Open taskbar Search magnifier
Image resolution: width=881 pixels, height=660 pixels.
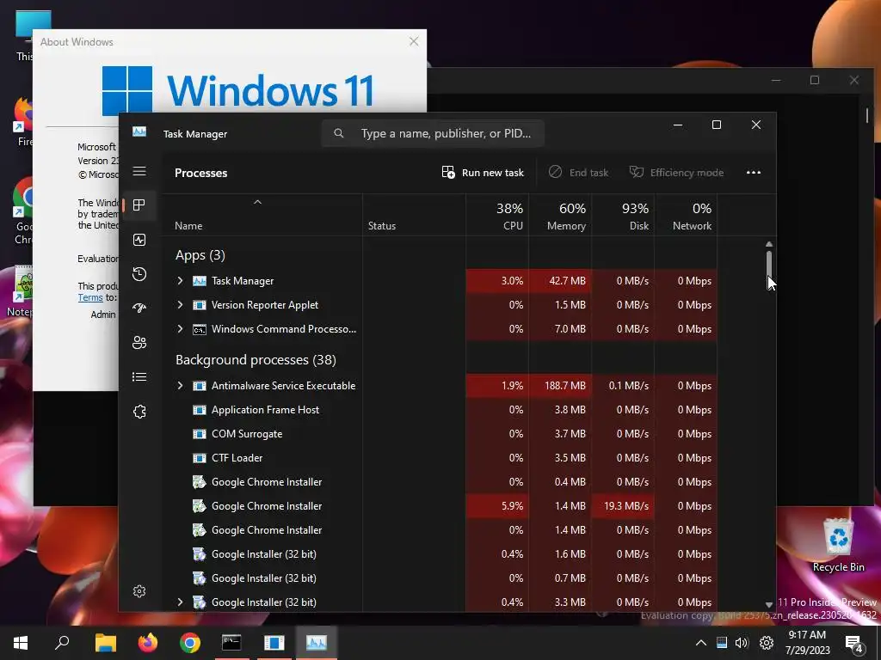pos(62,643)
